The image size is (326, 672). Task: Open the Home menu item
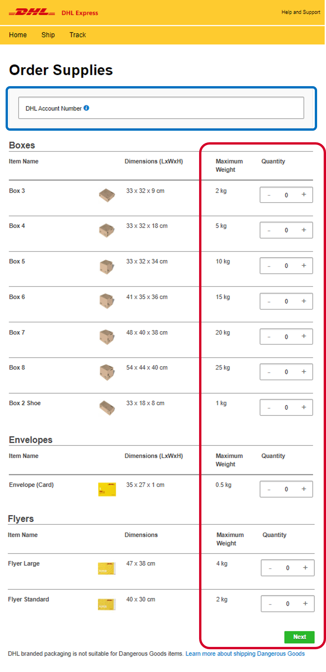click(18, 35)
